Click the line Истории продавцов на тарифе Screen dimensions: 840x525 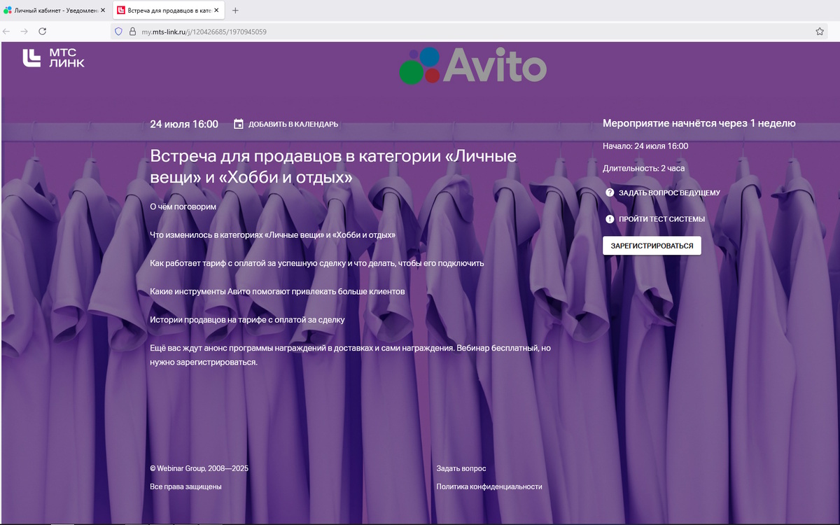coord(247,320)
